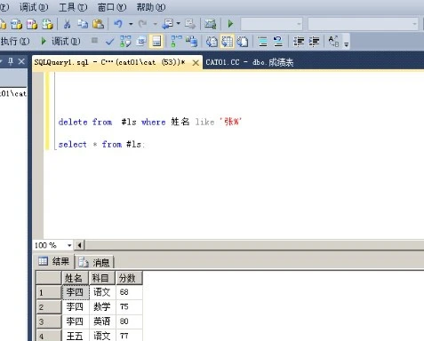Click the horizontal scrollbar left arrow
Viewport: 424px width, 341px height.
click(x=79, y=245)
